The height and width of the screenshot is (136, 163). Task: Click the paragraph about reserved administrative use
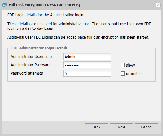79,26
